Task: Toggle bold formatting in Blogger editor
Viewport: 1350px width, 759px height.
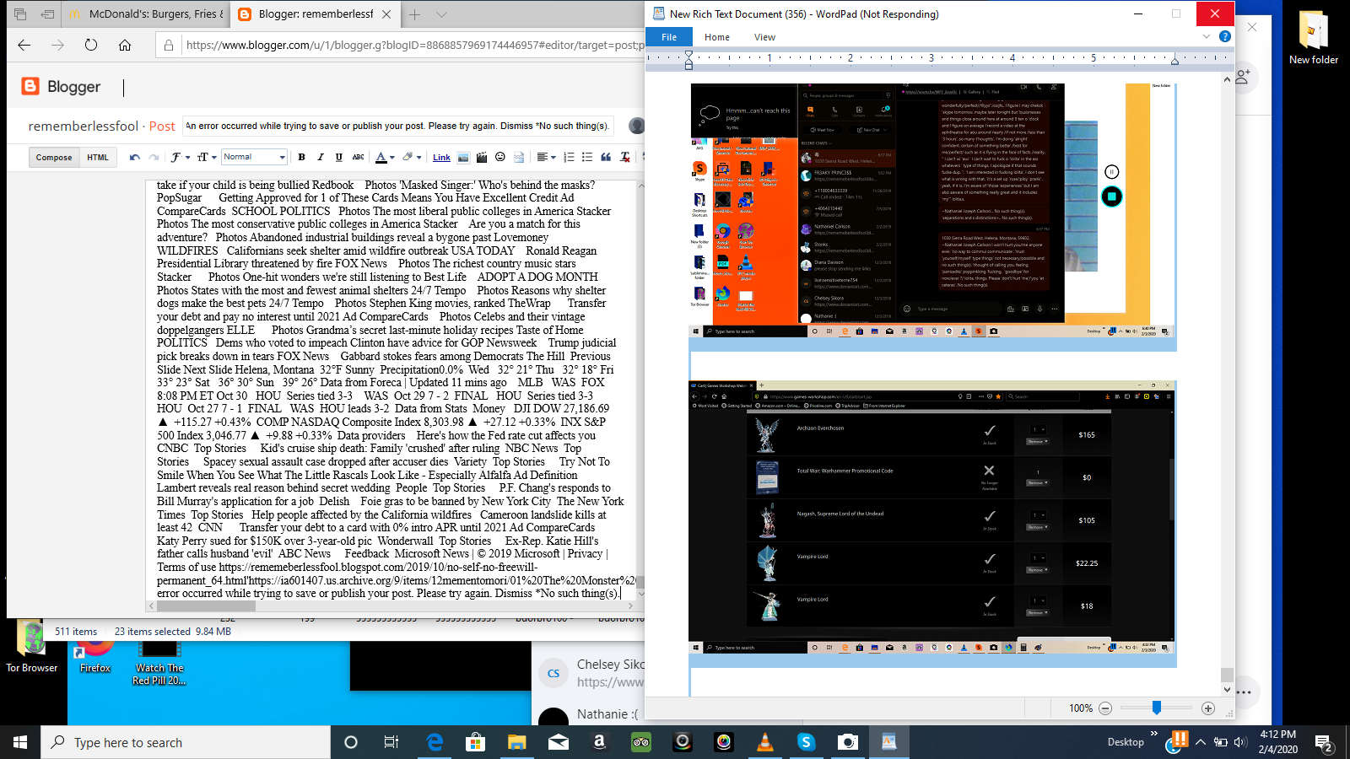Action: point(302,157)
